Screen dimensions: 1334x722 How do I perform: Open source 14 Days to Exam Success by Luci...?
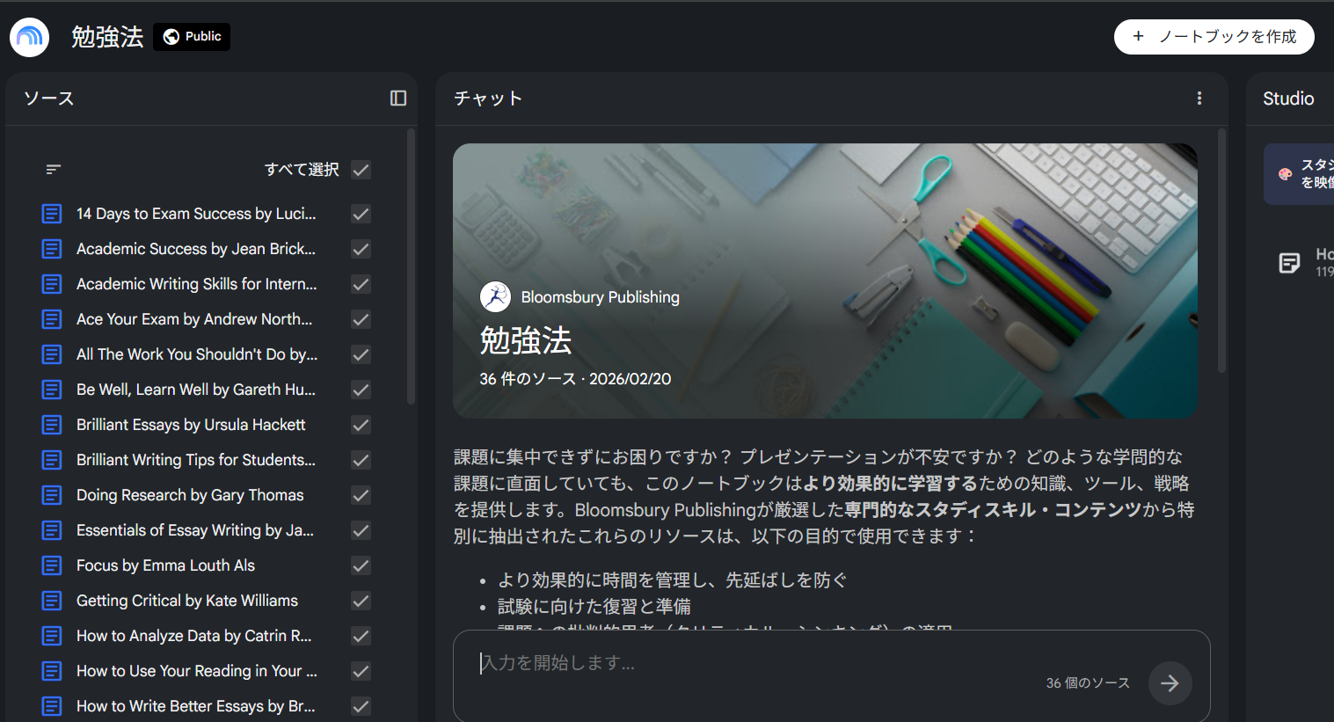click(x=196, y=214)
